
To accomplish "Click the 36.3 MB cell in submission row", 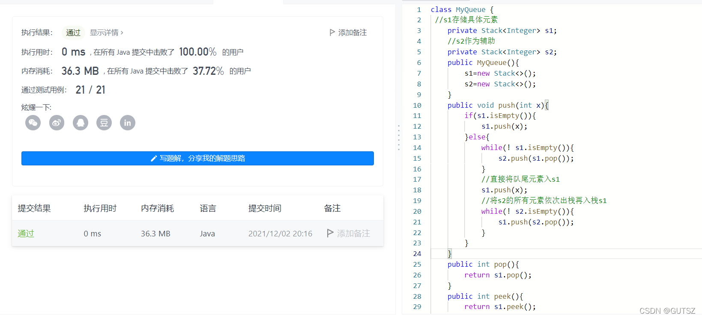I will click(155, 234).
